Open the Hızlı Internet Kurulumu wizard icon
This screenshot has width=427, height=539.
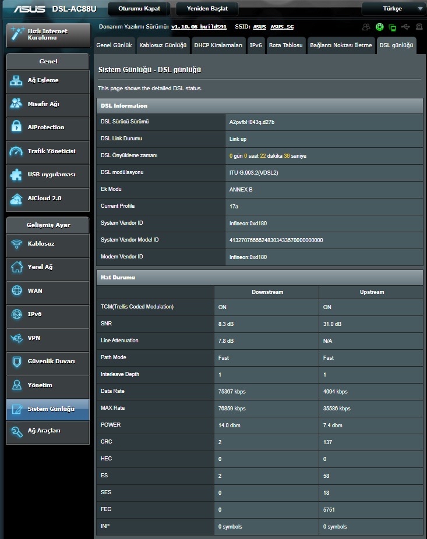click(x=17, y=34)
